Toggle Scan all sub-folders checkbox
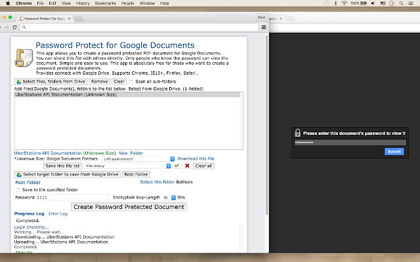420x262 pixels. (131, 81)
